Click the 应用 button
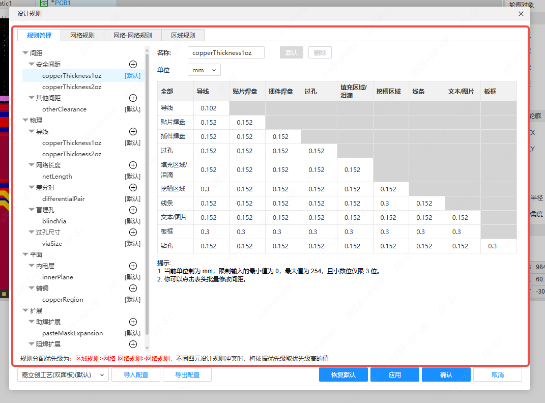This screenshot has width=545, height=403. tap(395, 375)
